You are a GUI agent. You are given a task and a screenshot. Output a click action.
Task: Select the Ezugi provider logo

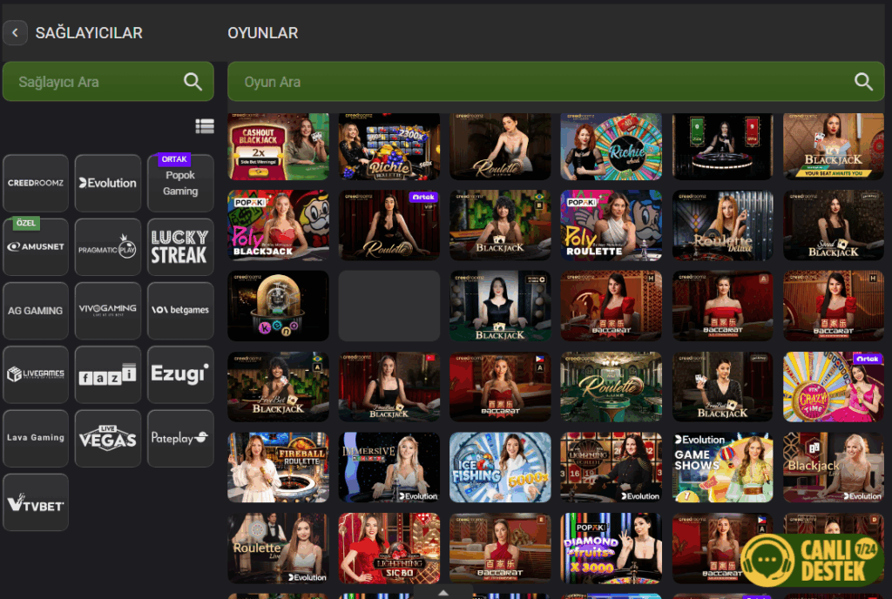[x=179, y=374]
